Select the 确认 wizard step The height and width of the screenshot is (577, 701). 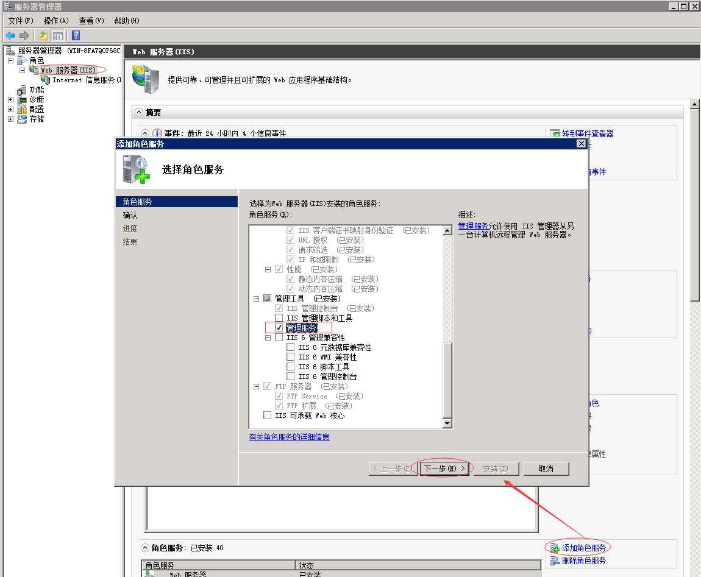click(130, 215)
